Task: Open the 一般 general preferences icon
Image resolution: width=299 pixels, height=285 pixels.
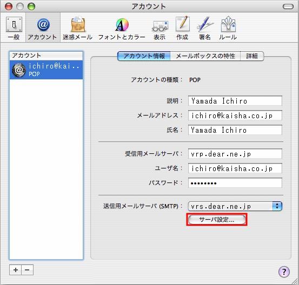Action: point(14,28)
